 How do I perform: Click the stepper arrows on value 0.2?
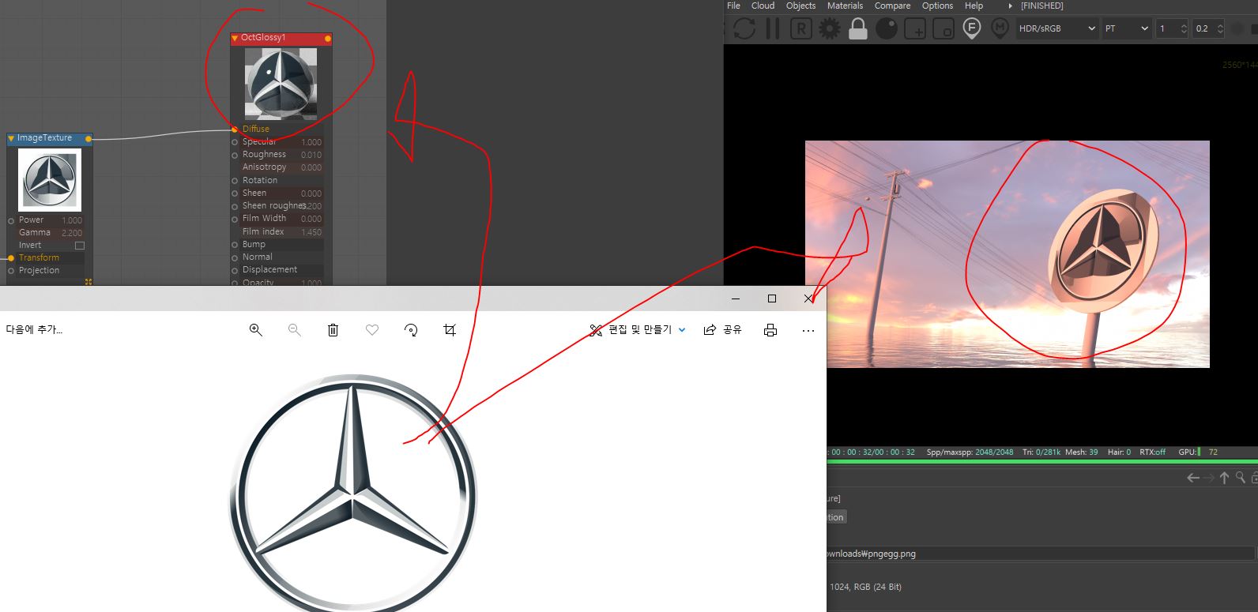[x=1220, y=28]
